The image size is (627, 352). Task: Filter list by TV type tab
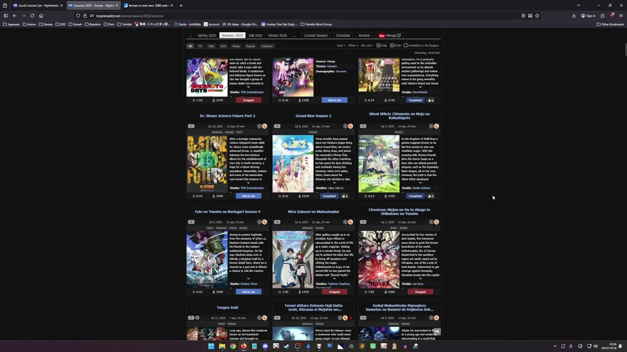pos(200,46)
